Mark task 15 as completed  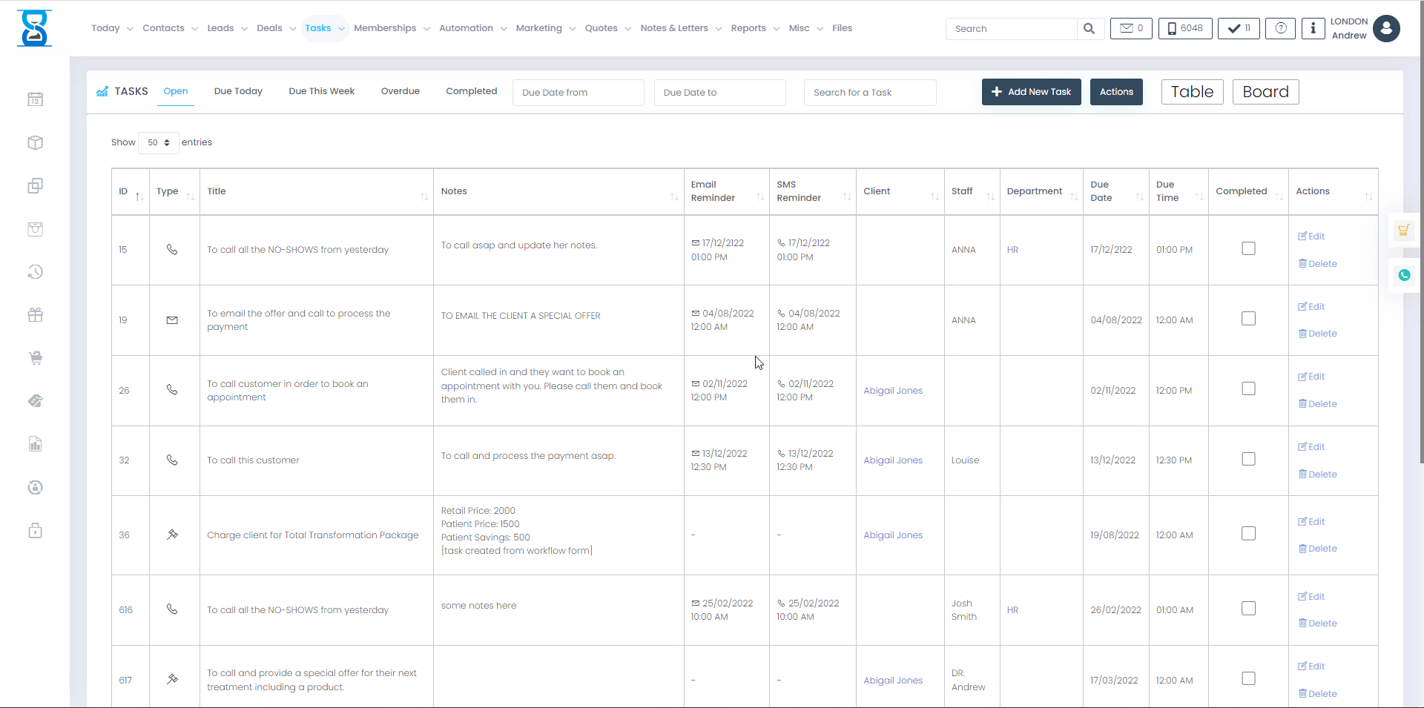(1248, 248)
